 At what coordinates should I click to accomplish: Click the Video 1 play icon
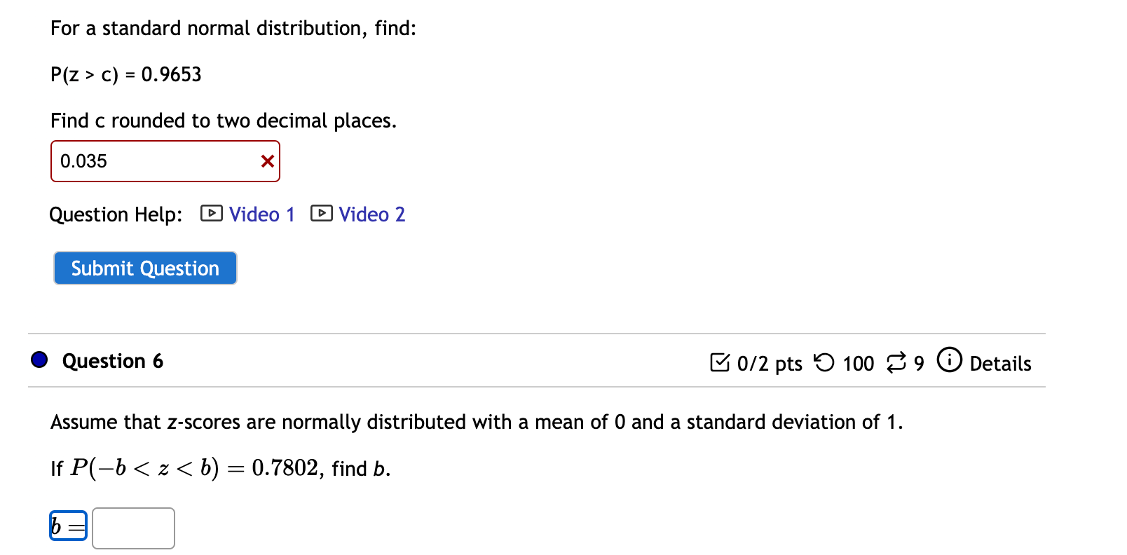point(211,214)
